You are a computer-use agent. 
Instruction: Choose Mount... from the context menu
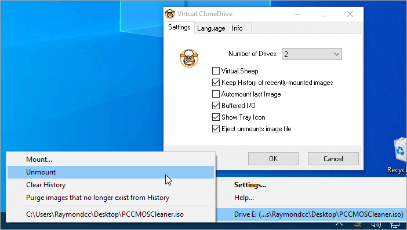111,159
